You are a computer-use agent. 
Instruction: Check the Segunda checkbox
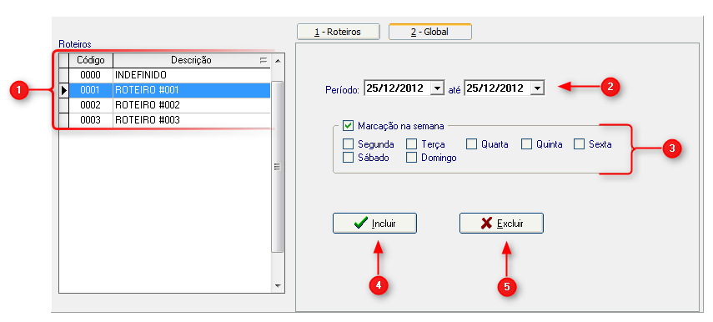pyautogui.click(x=348, y=144)
